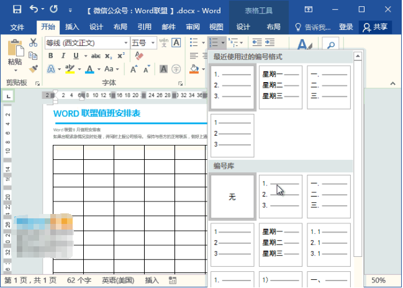
Task: Click the 登录 sign-in button
Action: tap(346, 27)
